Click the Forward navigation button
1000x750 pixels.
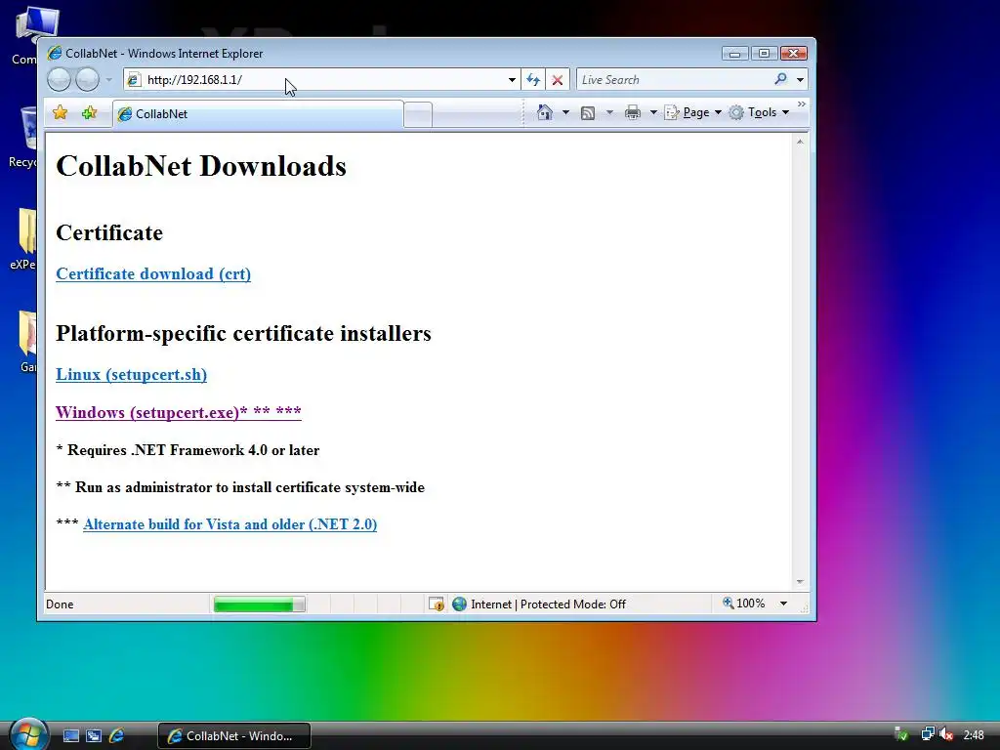click(87, 80)
